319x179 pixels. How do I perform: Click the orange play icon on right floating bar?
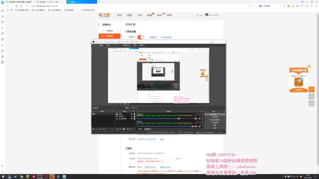(311, 89)
